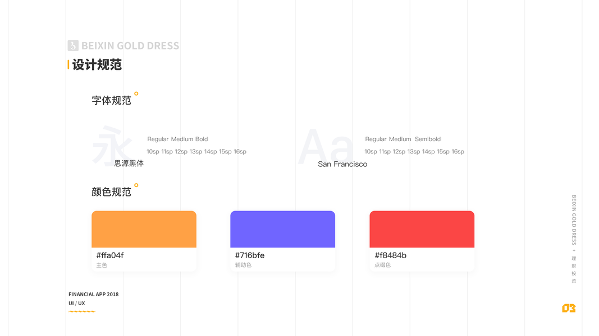The height and width of the screenshot is (336, 599).
Task: Select the 字体规范 section title
Action: point(111,100)
